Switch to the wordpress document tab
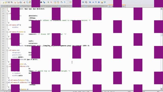 click(10, 6)
